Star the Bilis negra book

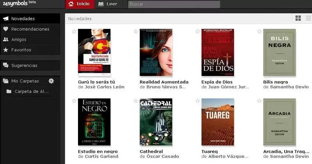(259, 32)
